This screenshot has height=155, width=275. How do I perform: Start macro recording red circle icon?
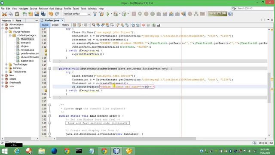coord(144,25)
